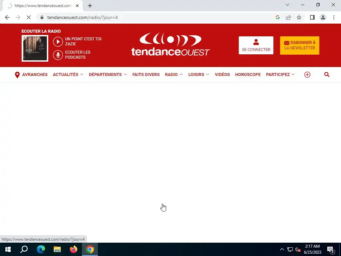Open the SE CONNECTER login button

point(256,45)
